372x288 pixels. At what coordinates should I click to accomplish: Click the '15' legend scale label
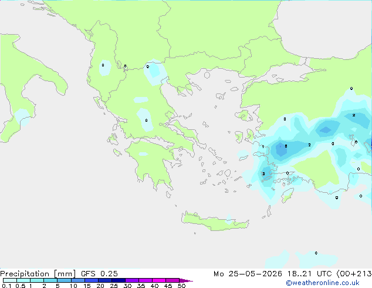pos(87,286)
